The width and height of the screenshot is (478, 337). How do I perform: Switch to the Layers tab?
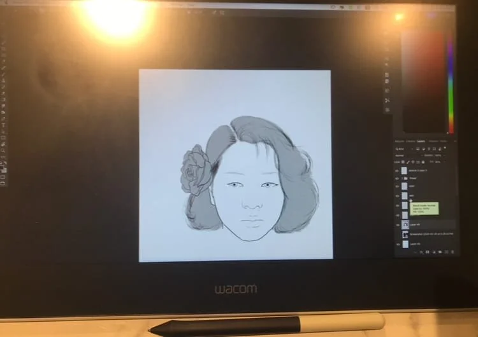[x=421, y=141]
